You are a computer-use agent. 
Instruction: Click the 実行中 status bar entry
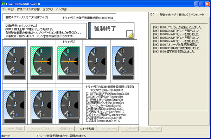5,136
